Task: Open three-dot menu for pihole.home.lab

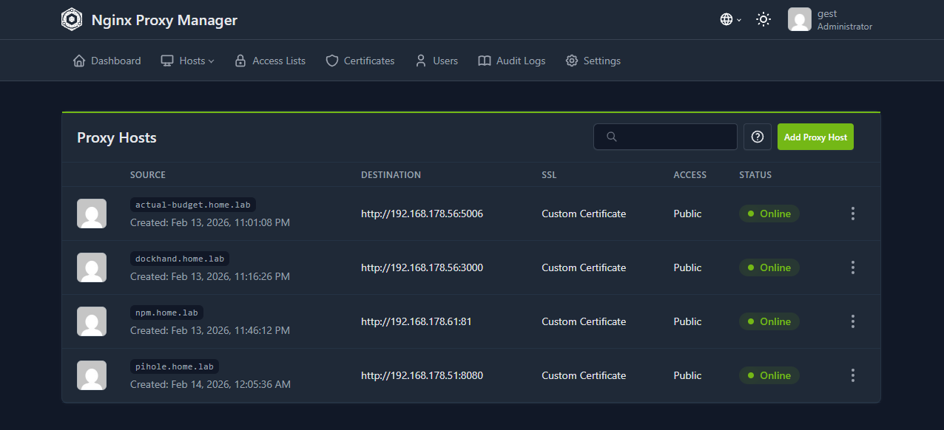Action: [852, 375]
